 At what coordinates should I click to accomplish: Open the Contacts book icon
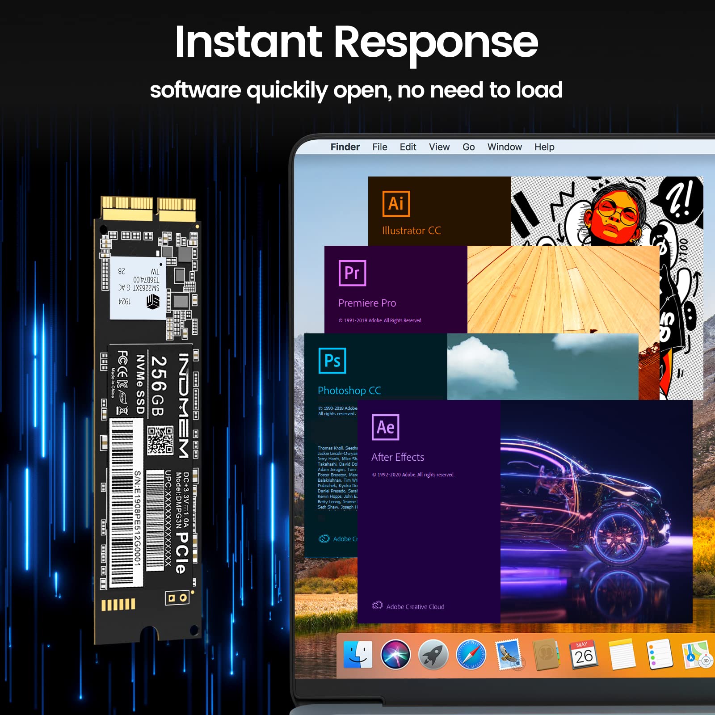coord(547,655)
